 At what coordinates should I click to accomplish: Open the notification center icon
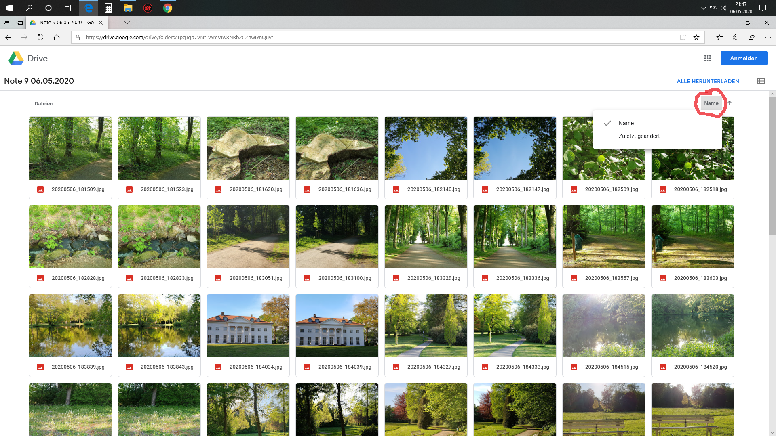[763, 8]
